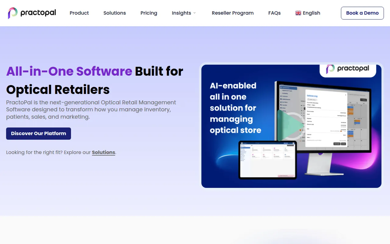Follow the Solutions link in hero text

coord(104,152)
